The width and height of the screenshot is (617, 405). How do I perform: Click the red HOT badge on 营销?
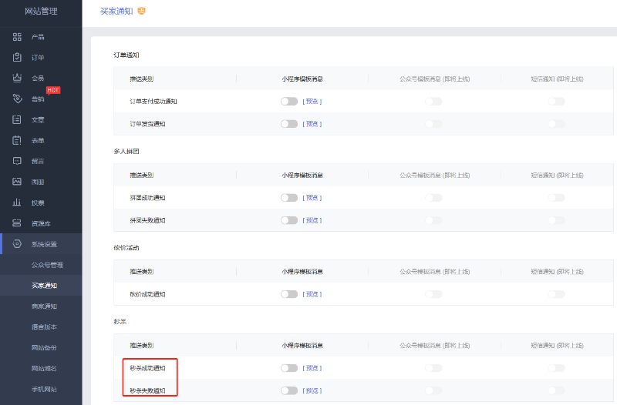point(53,90)
